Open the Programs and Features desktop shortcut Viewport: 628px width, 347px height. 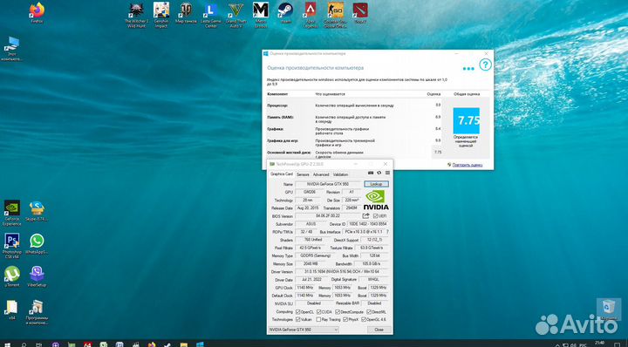[x=37, y=312]
